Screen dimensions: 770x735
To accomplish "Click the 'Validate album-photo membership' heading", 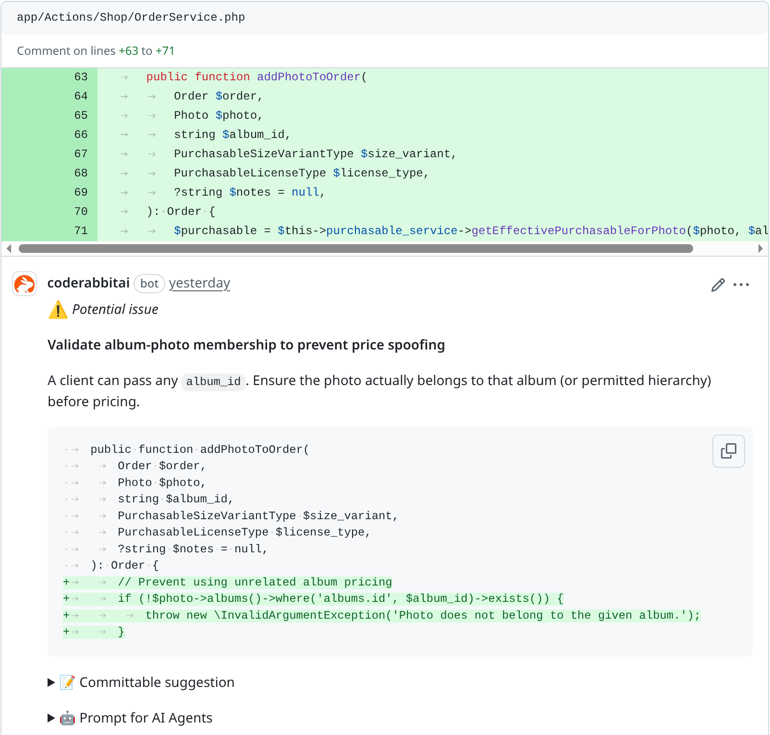I will point(246,345).
